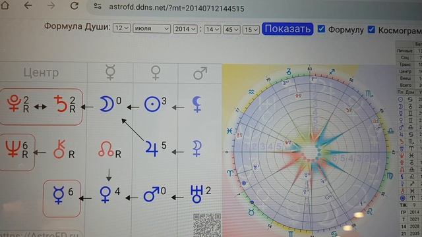Click the blue Venus symbol with 4
The height and width of the screenshot is (237, 422).
105,195
